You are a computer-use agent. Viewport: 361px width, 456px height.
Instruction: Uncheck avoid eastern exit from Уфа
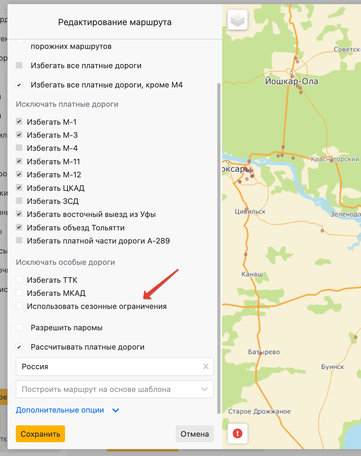click(x=19, y=214)
